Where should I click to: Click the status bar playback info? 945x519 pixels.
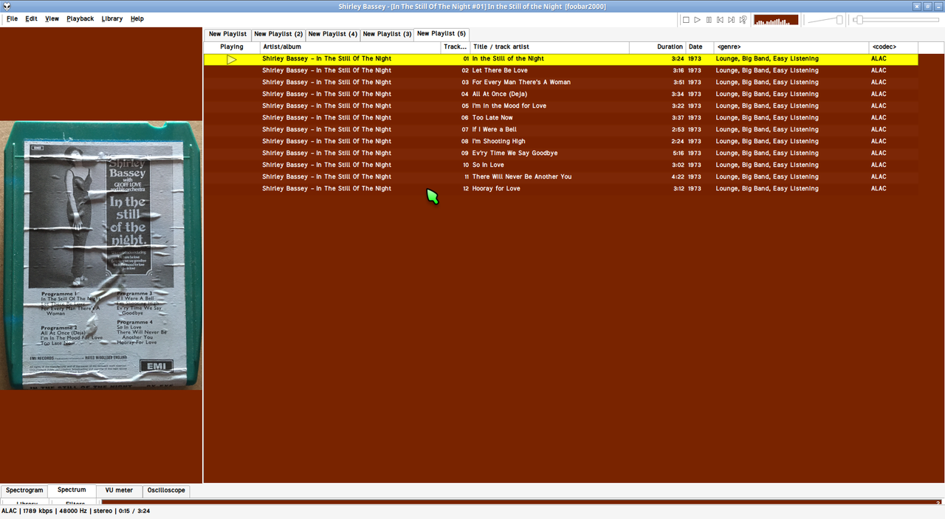coord(75,511)
